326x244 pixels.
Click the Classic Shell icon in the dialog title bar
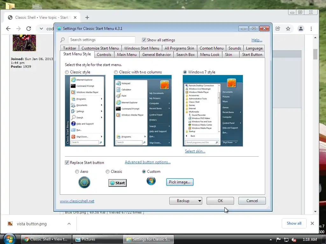coord(59,28)
